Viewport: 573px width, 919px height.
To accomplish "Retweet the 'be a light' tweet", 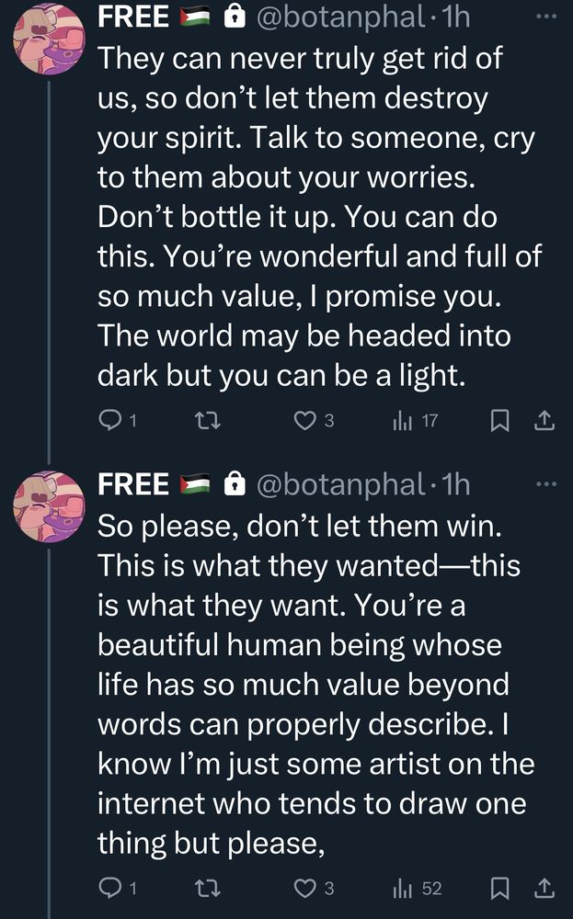I will (211, 422).
